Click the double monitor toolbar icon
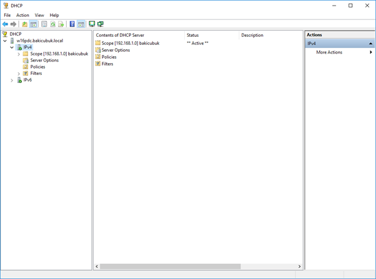This screenshot has width=376, height=279. (101, 24)
